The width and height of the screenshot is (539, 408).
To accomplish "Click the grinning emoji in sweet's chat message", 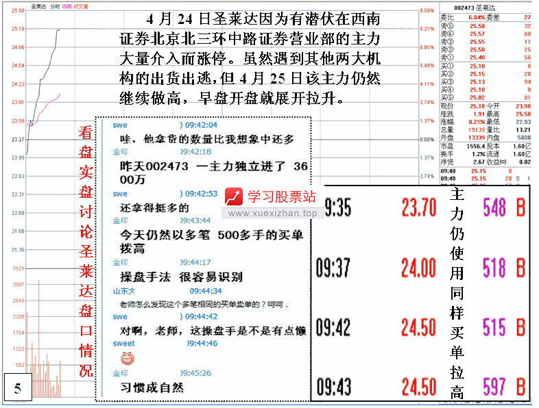I will [127, 359].
